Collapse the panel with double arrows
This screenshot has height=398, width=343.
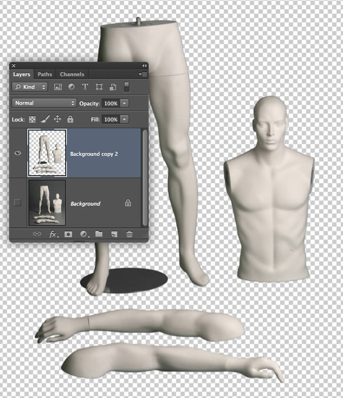(x=144, y=66)
